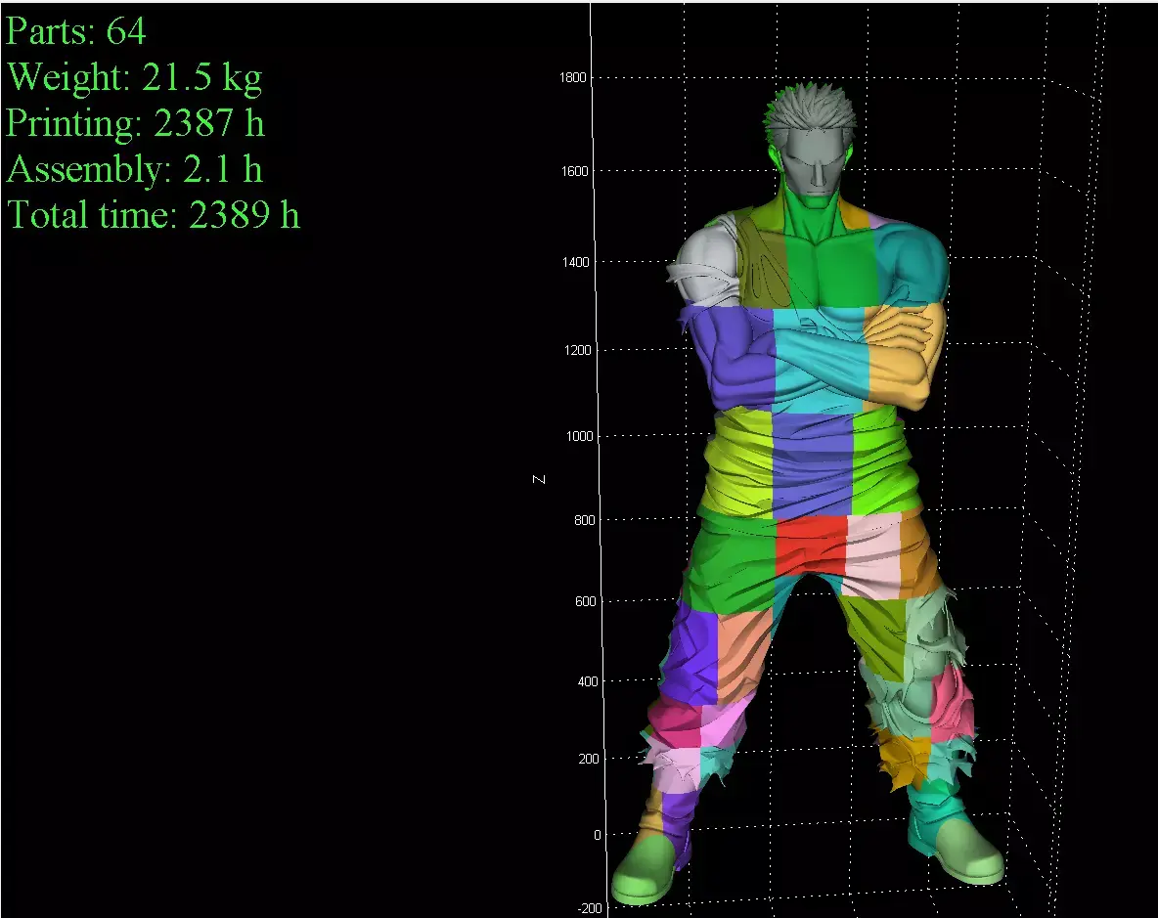The width and height of the screenshot is (1158, 918).
Task: Click the 400 Z-axis tick label
Action: pos(588,681)
